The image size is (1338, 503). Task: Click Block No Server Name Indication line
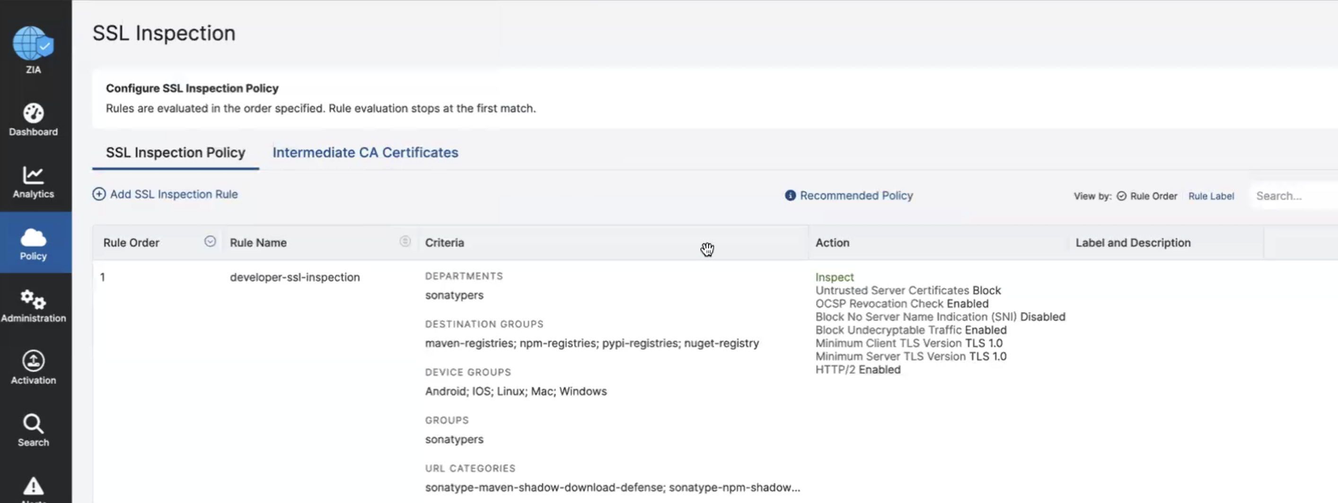tap(940, 317)
